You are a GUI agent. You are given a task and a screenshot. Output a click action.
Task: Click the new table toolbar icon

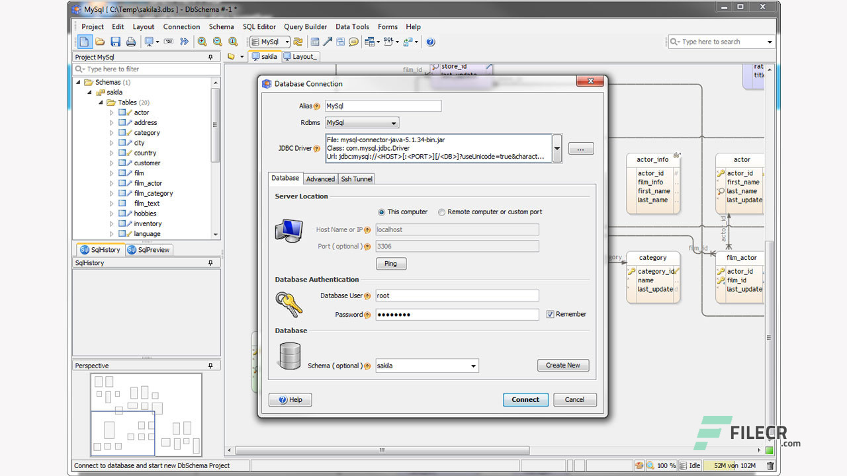314,42
